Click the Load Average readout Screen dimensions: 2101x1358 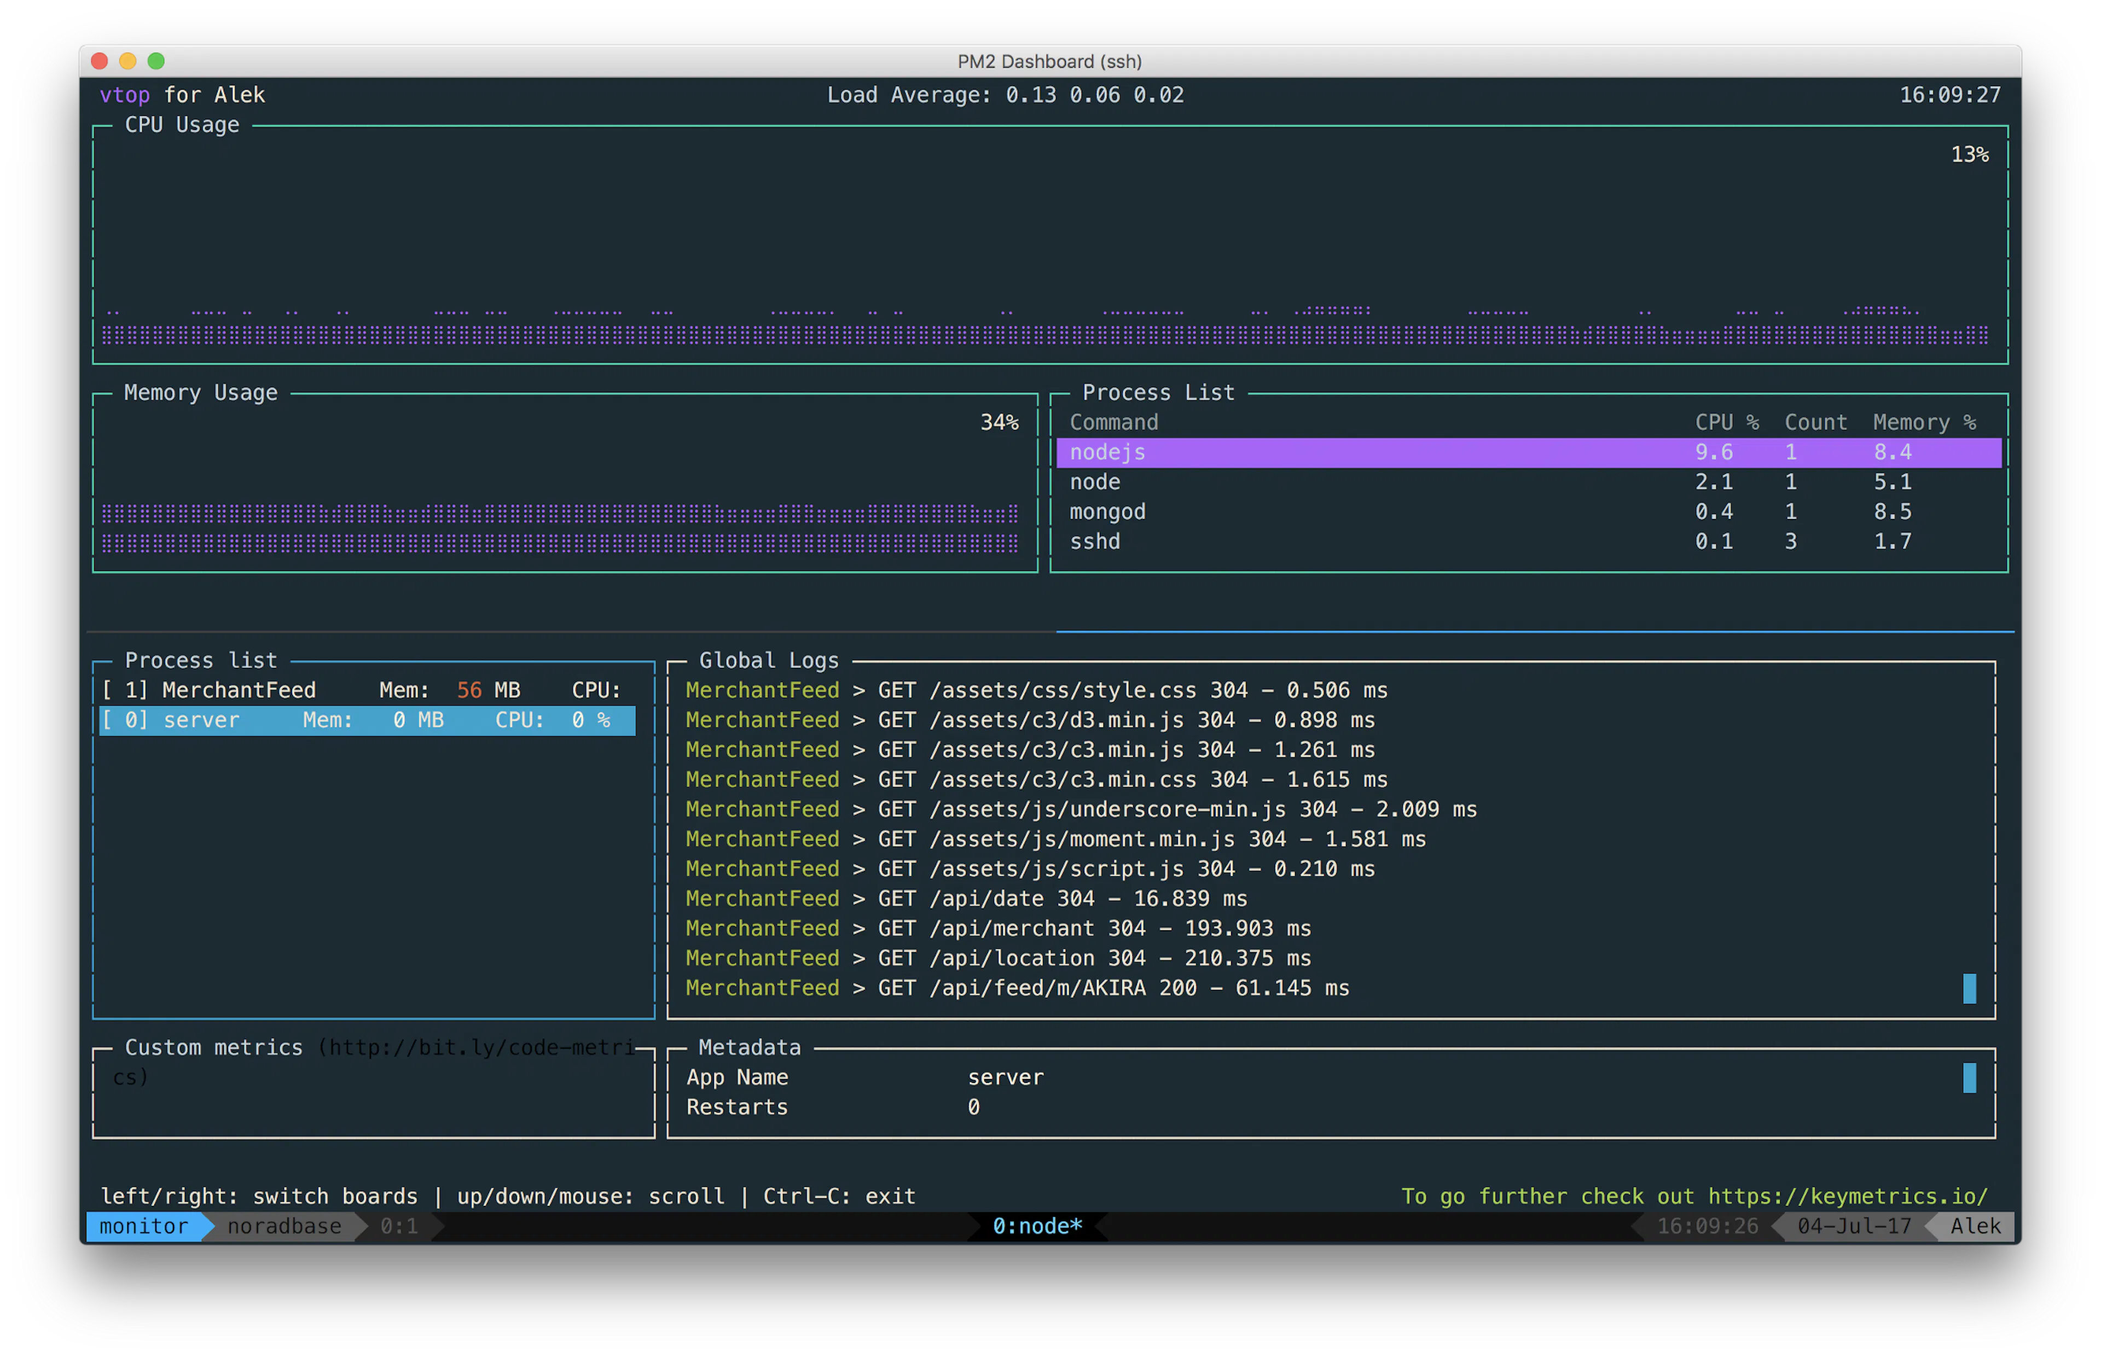point(1006,95)
